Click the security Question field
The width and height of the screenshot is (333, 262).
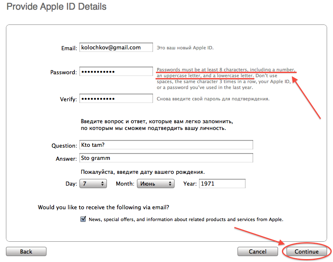pos(166,145)
